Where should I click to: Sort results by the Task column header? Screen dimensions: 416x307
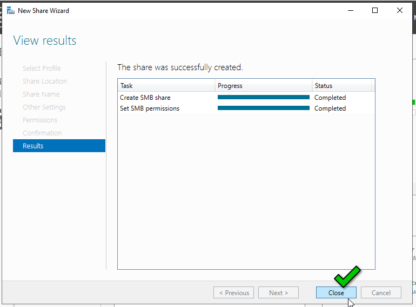pos(165,86)
